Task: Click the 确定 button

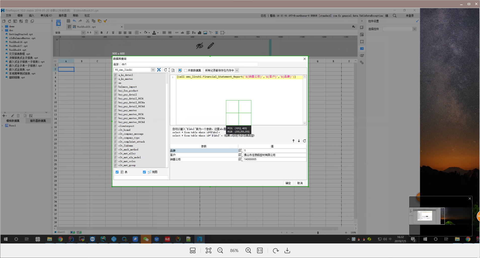Action: click(288, 183)
